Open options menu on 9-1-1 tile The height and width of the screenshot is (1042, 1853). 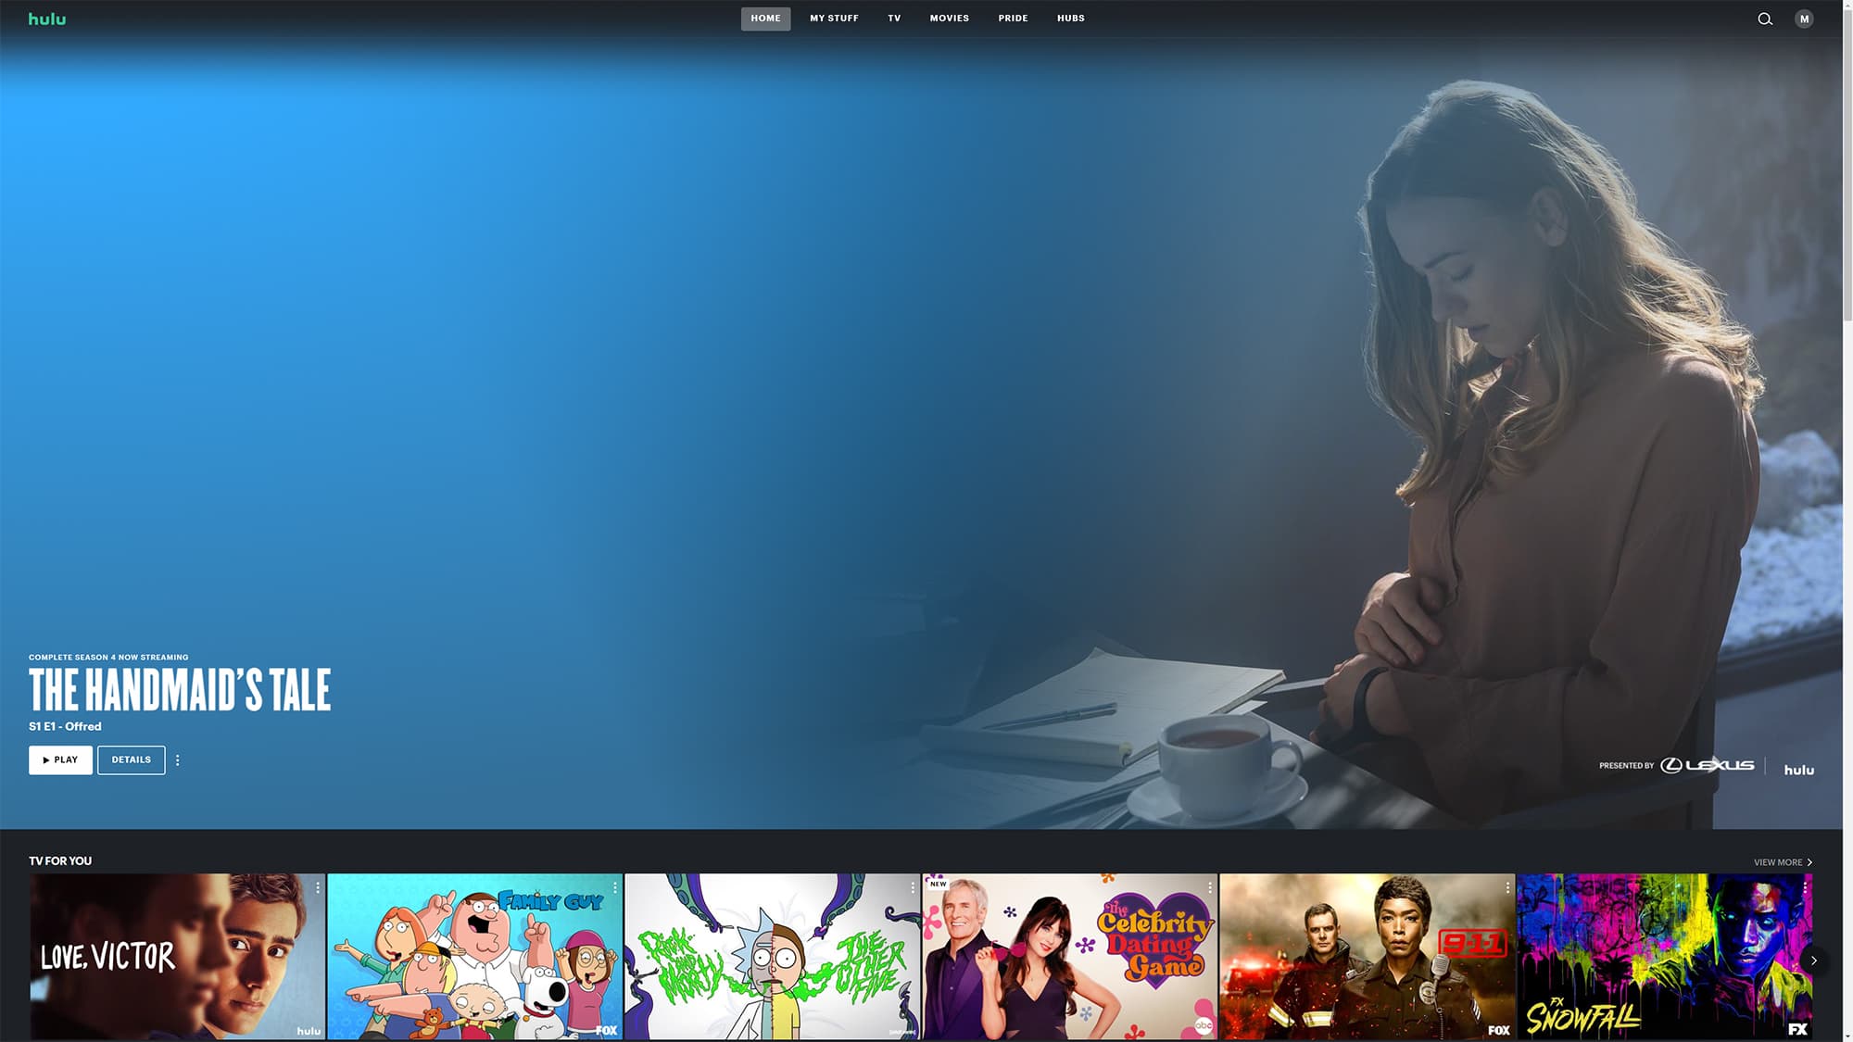click(1507, 887)
